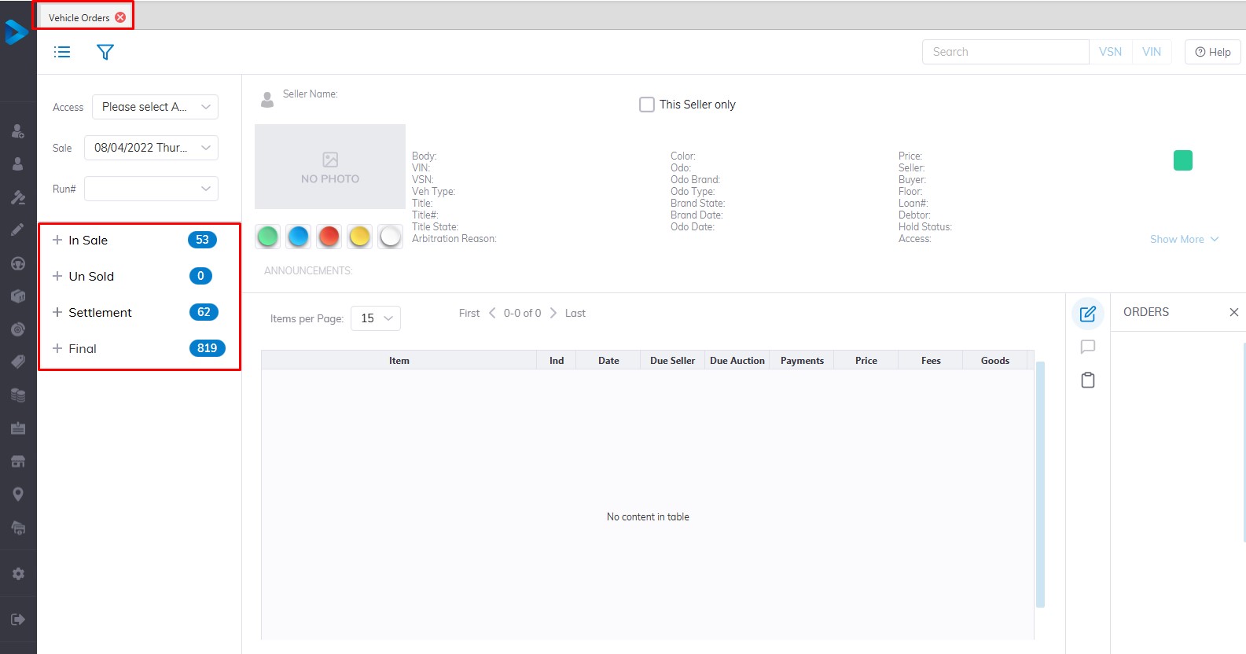The image size is (1246, 654).
Task: Click the Help button
Action: pyautogui.click(x=1212, y=52)
